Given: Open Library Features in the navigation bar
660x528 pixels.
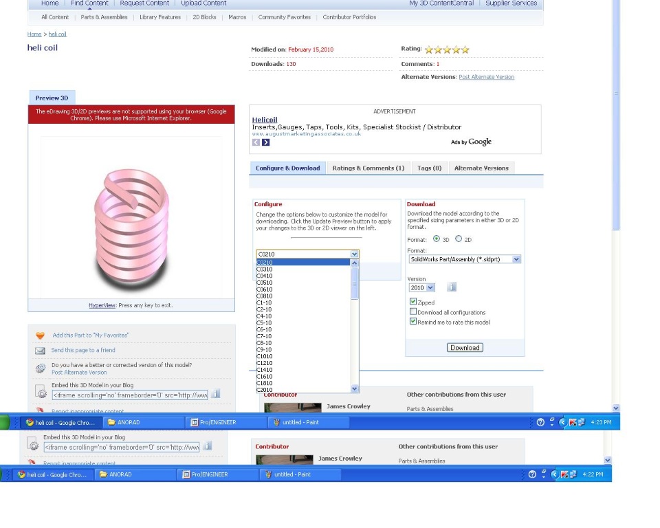Looking at the screenshot, I should pyautogui.click(x=160, y=17).
